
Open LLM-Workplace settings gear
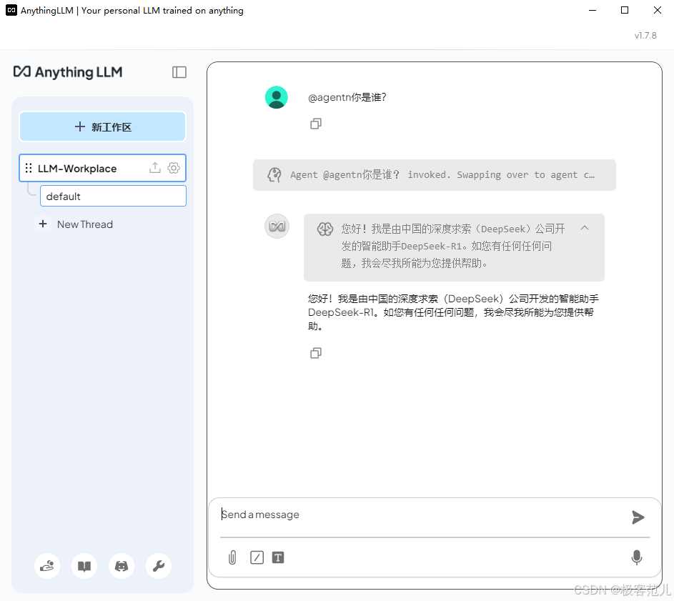pos(174,168)
